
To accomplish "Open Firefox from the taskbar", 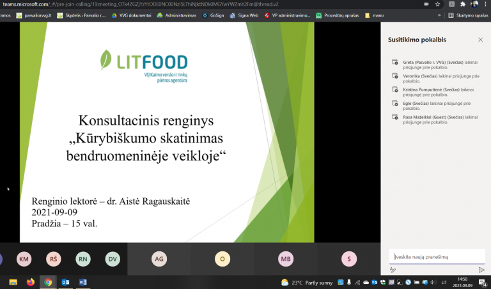I will click(31, 282).
